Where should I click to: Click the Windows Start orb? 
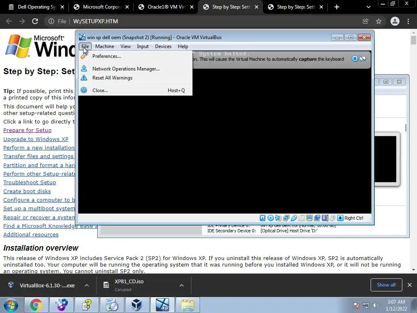tap(11, 305)
